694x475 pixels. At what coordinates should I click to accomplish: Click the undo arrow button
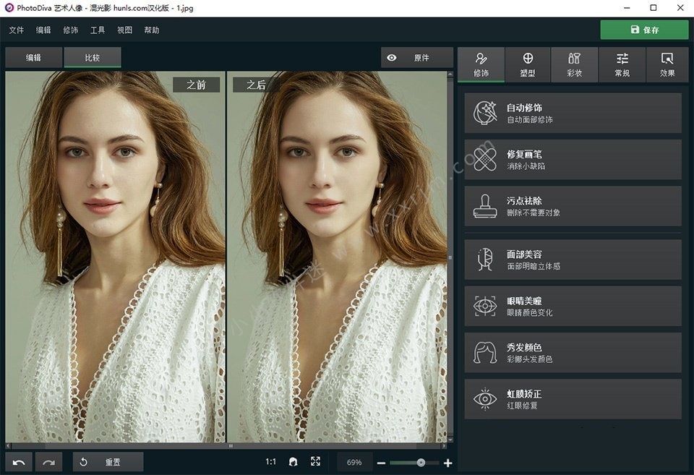[x=19, y=462]
